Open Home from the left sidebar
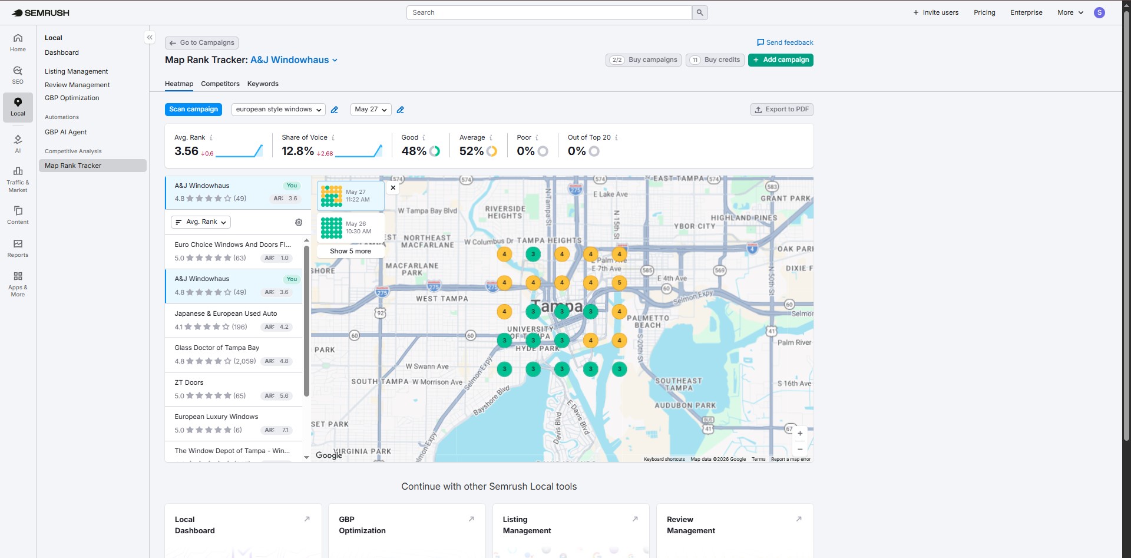 tap(18, 42)
